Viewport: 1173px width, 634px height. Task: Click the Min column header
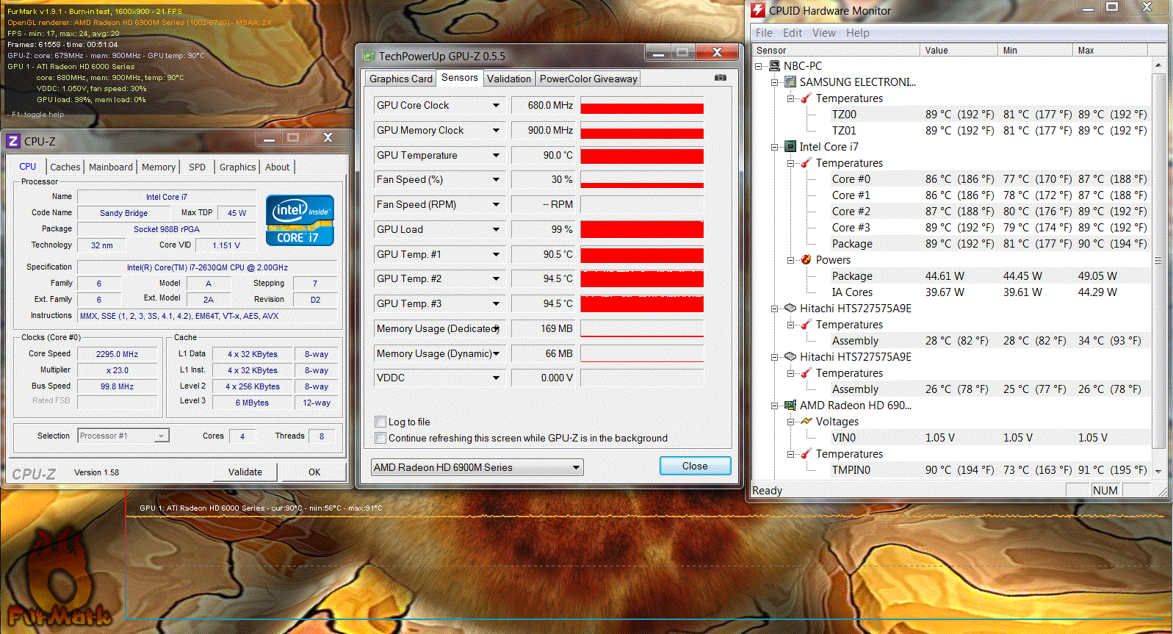click(x=1036, y=50)
